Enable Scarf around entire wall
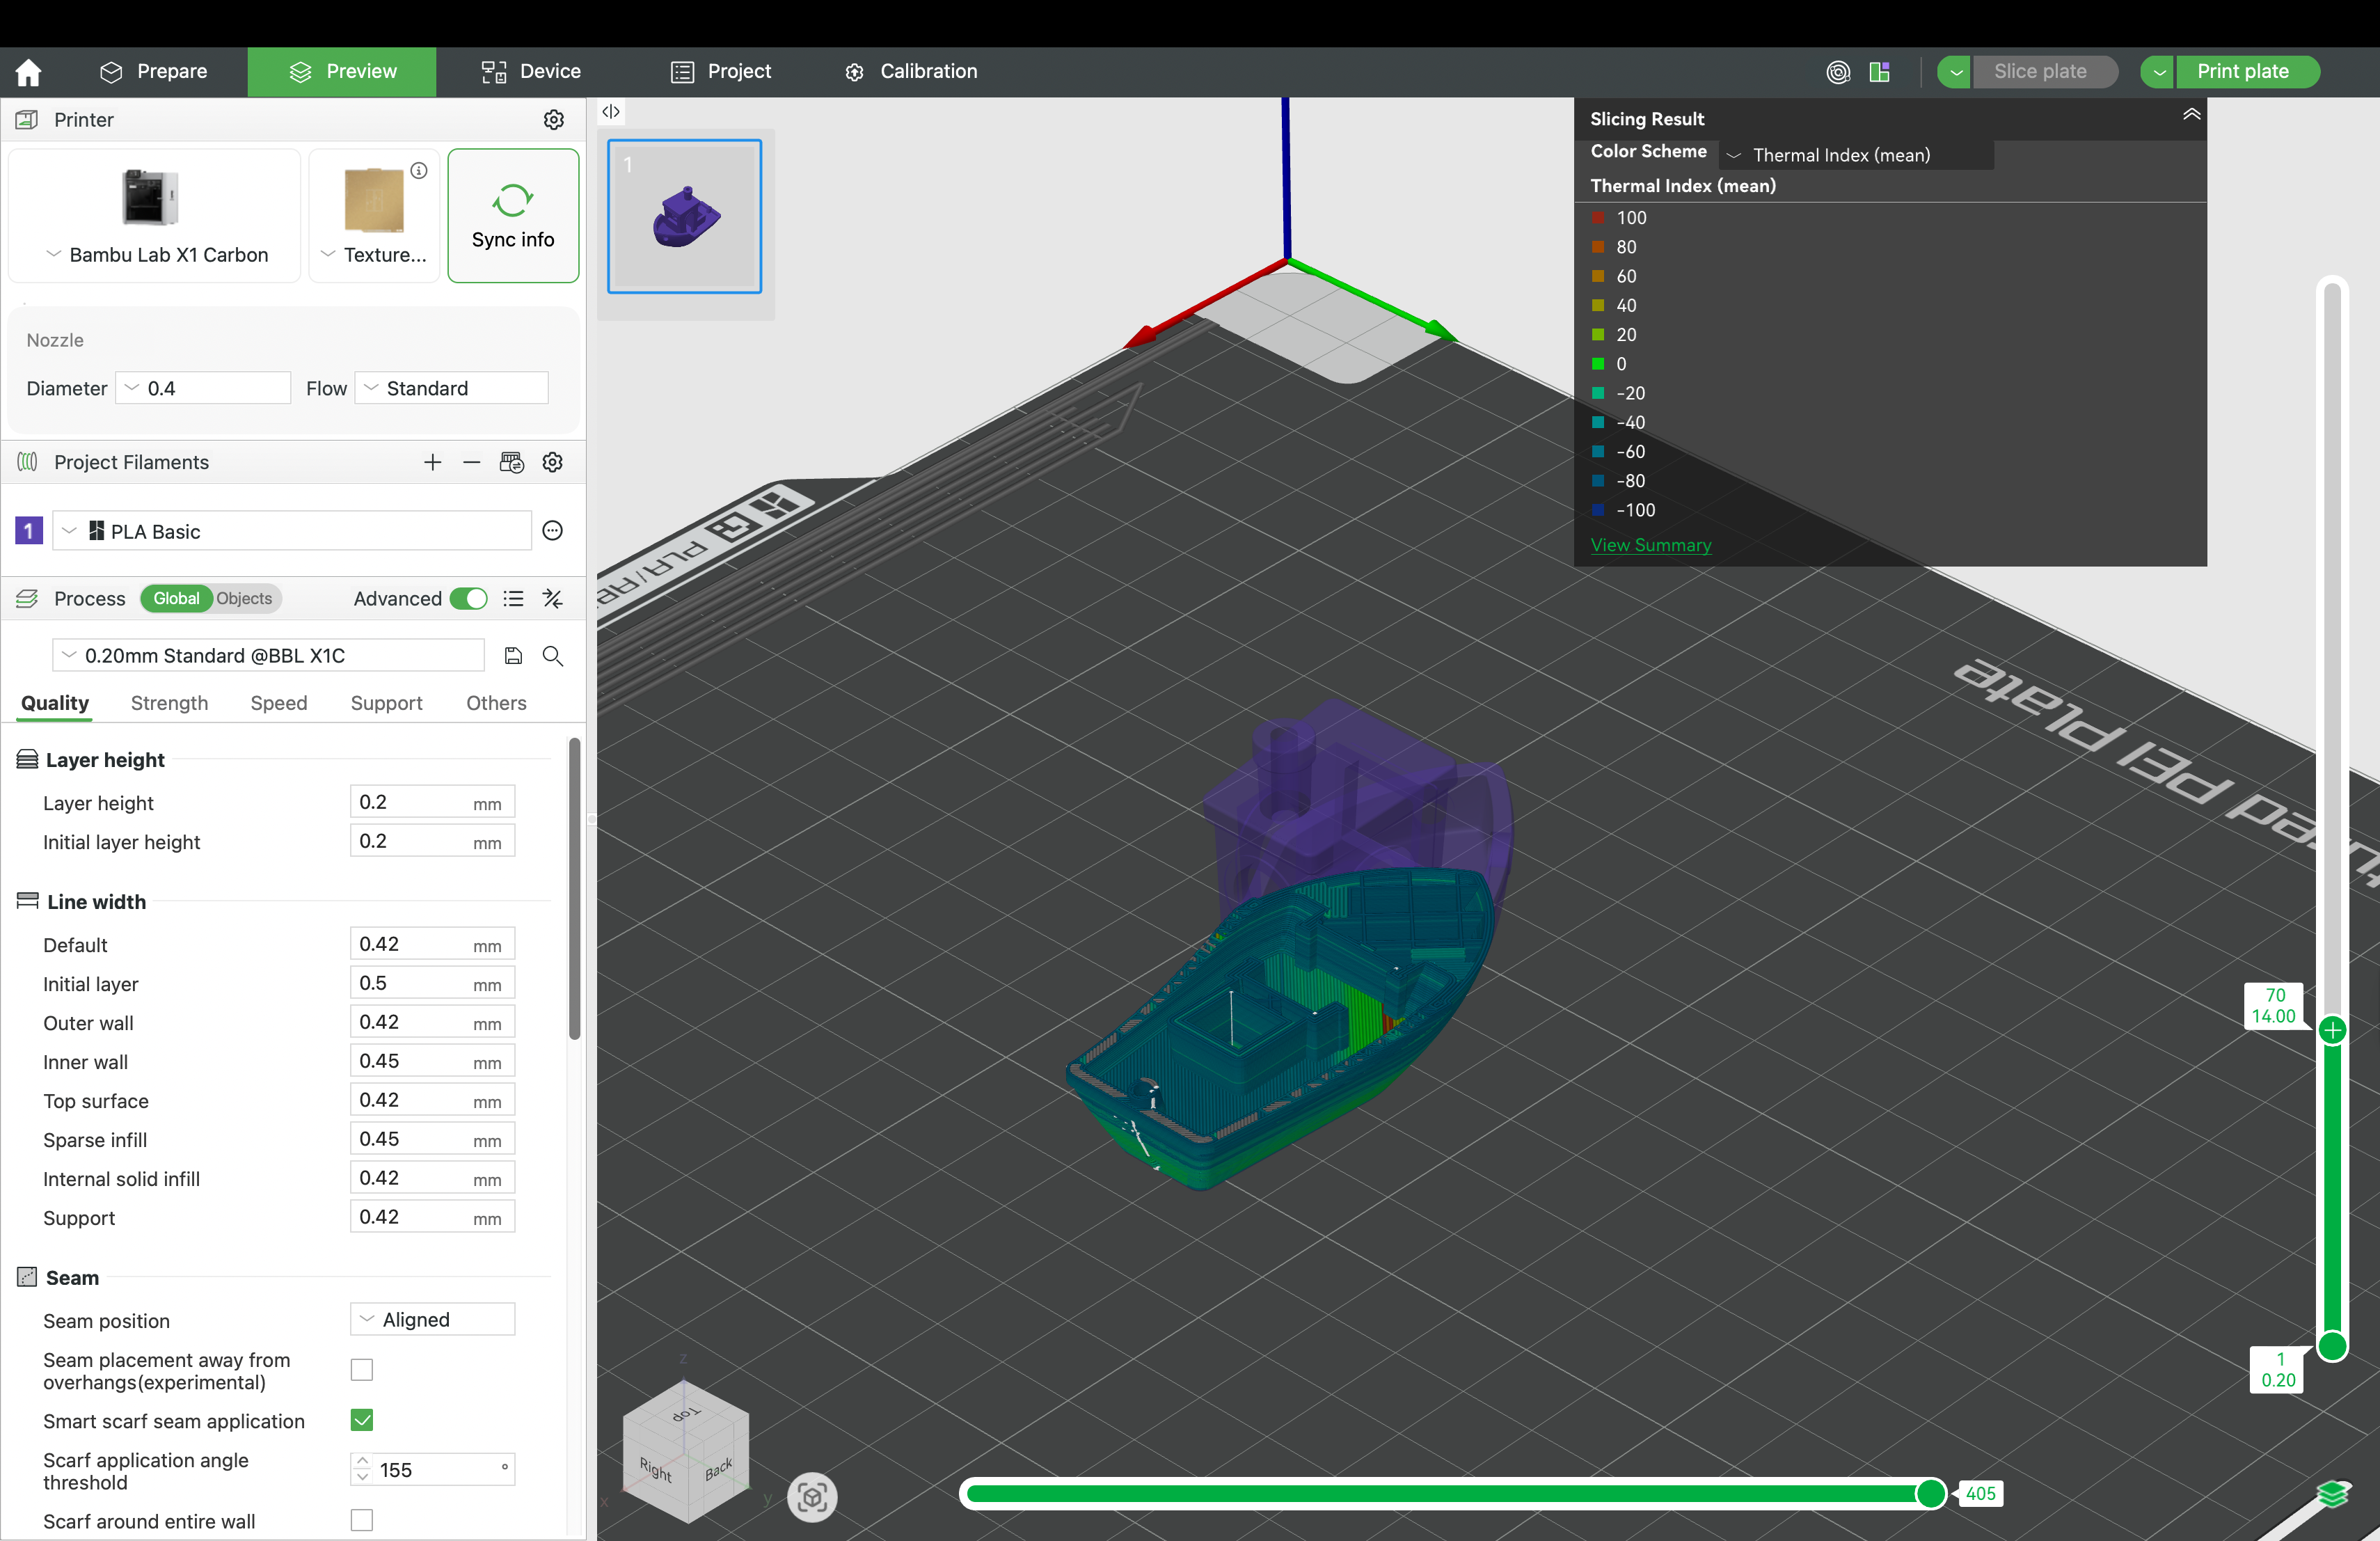2380x1541 pixels. coord(362,1520)
